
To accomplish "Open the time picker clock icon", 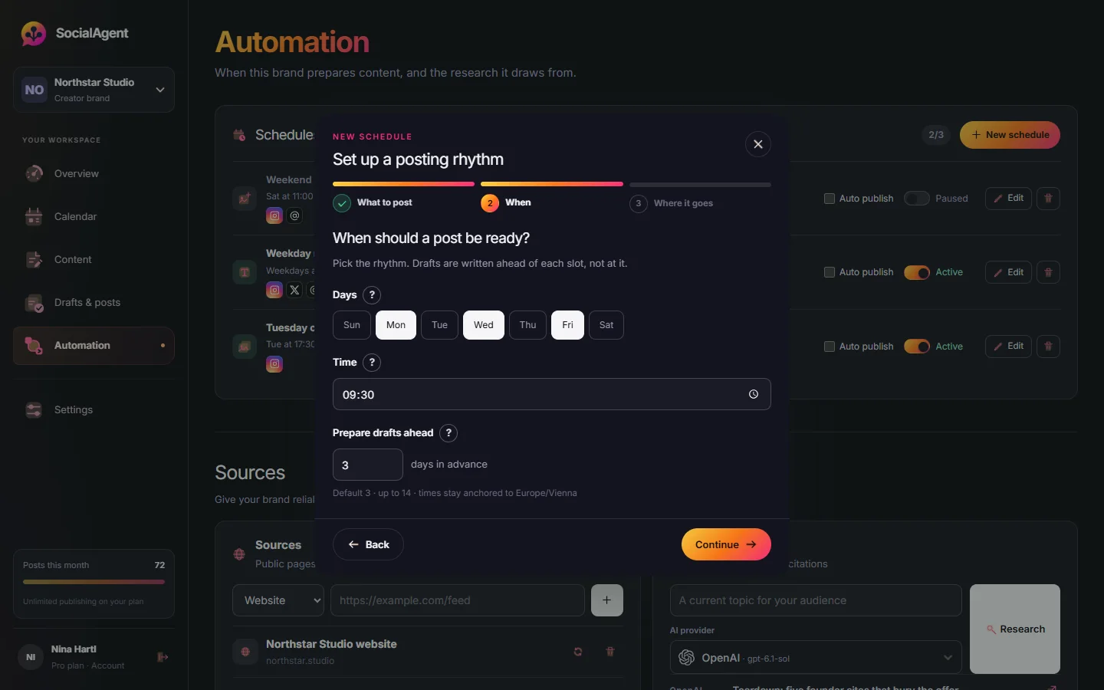I will pyautogui.click(x=754, y=394).
